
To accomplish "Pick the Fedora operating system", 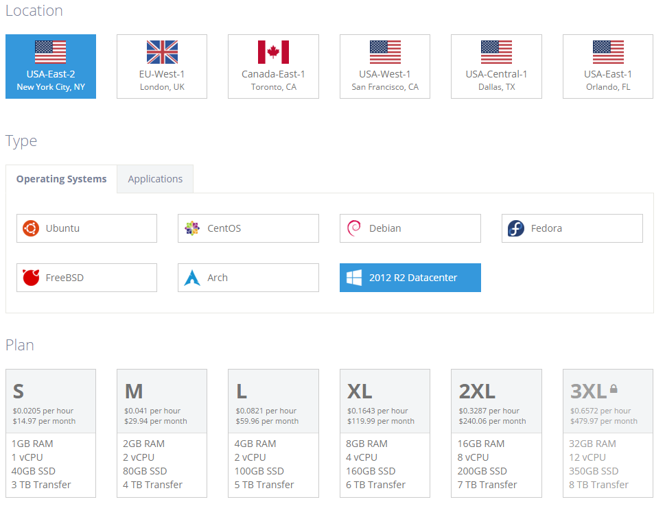I will click(x=572, y=228).
